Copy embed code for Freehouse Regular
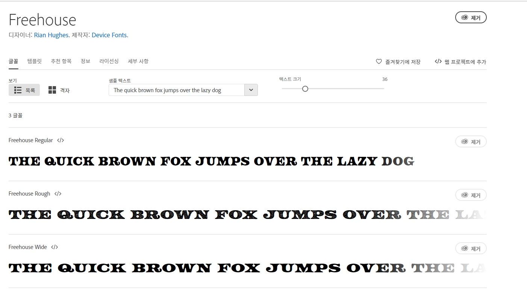 [x=61, y=140]
